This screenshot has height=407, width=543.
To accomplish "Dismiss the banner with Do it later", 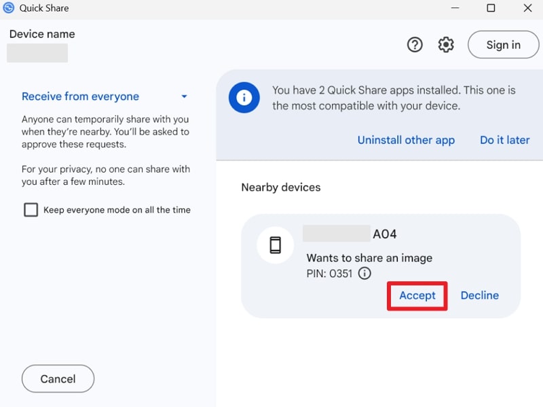I will coord(504,140).
